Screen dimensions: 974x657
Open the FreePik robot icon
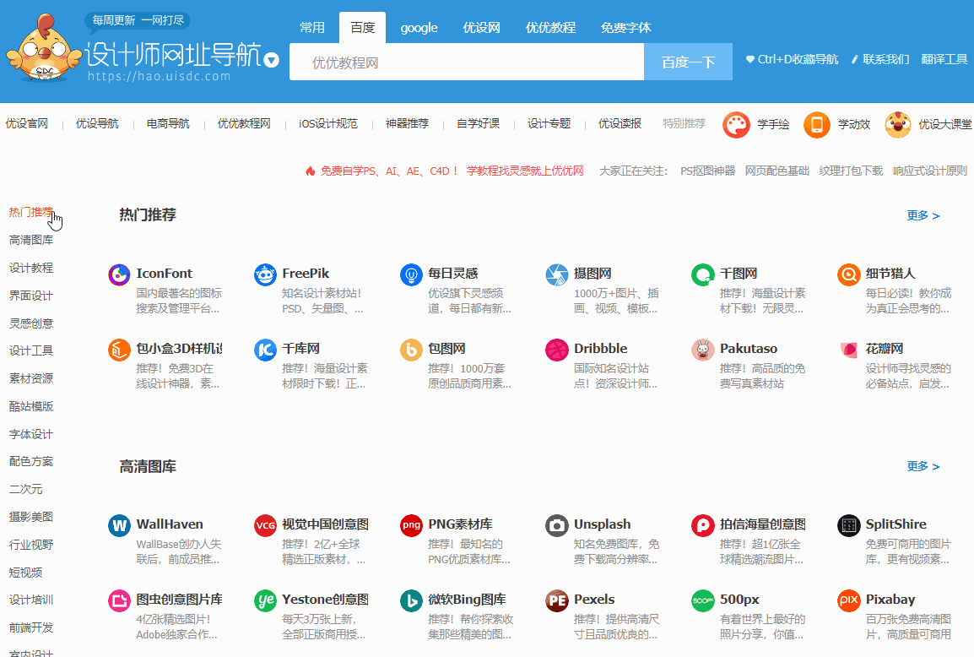[x=265, y=274]
